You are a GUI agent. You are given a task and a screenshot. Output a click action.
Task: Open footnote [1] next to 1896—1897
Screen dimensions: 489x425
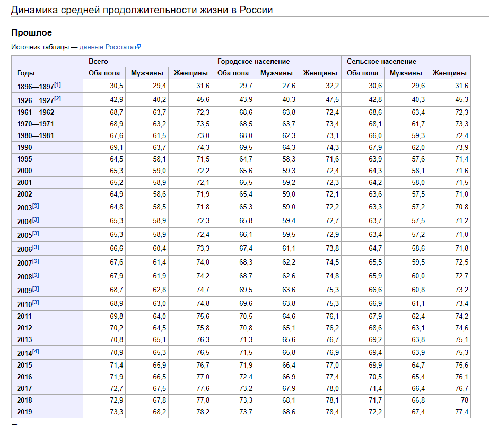[57, 84]
